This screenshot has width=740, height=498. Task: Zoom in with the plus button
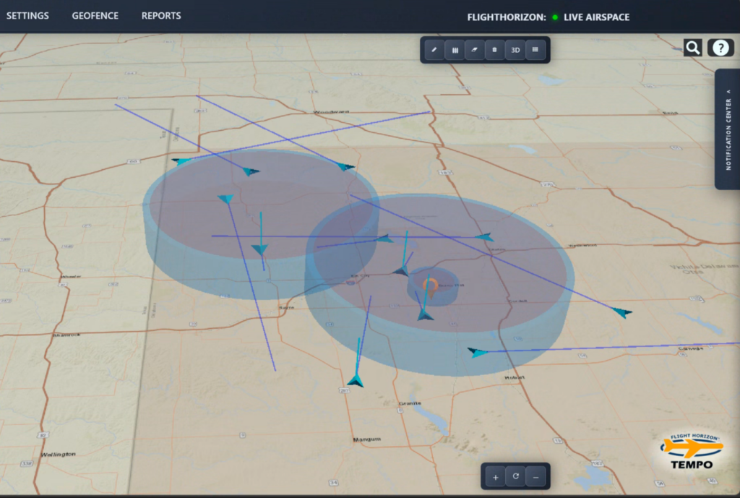click(495, 477)
